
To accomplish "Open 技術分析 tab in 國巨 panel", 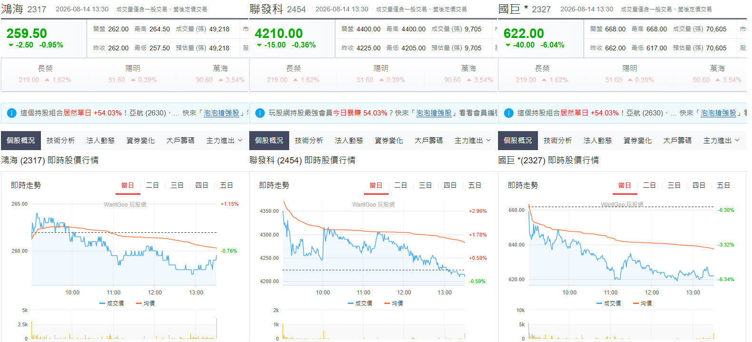I will click(x=558, y=141).
